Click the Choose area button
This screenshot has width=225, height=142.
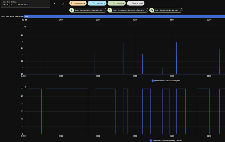tap(78, 3)
